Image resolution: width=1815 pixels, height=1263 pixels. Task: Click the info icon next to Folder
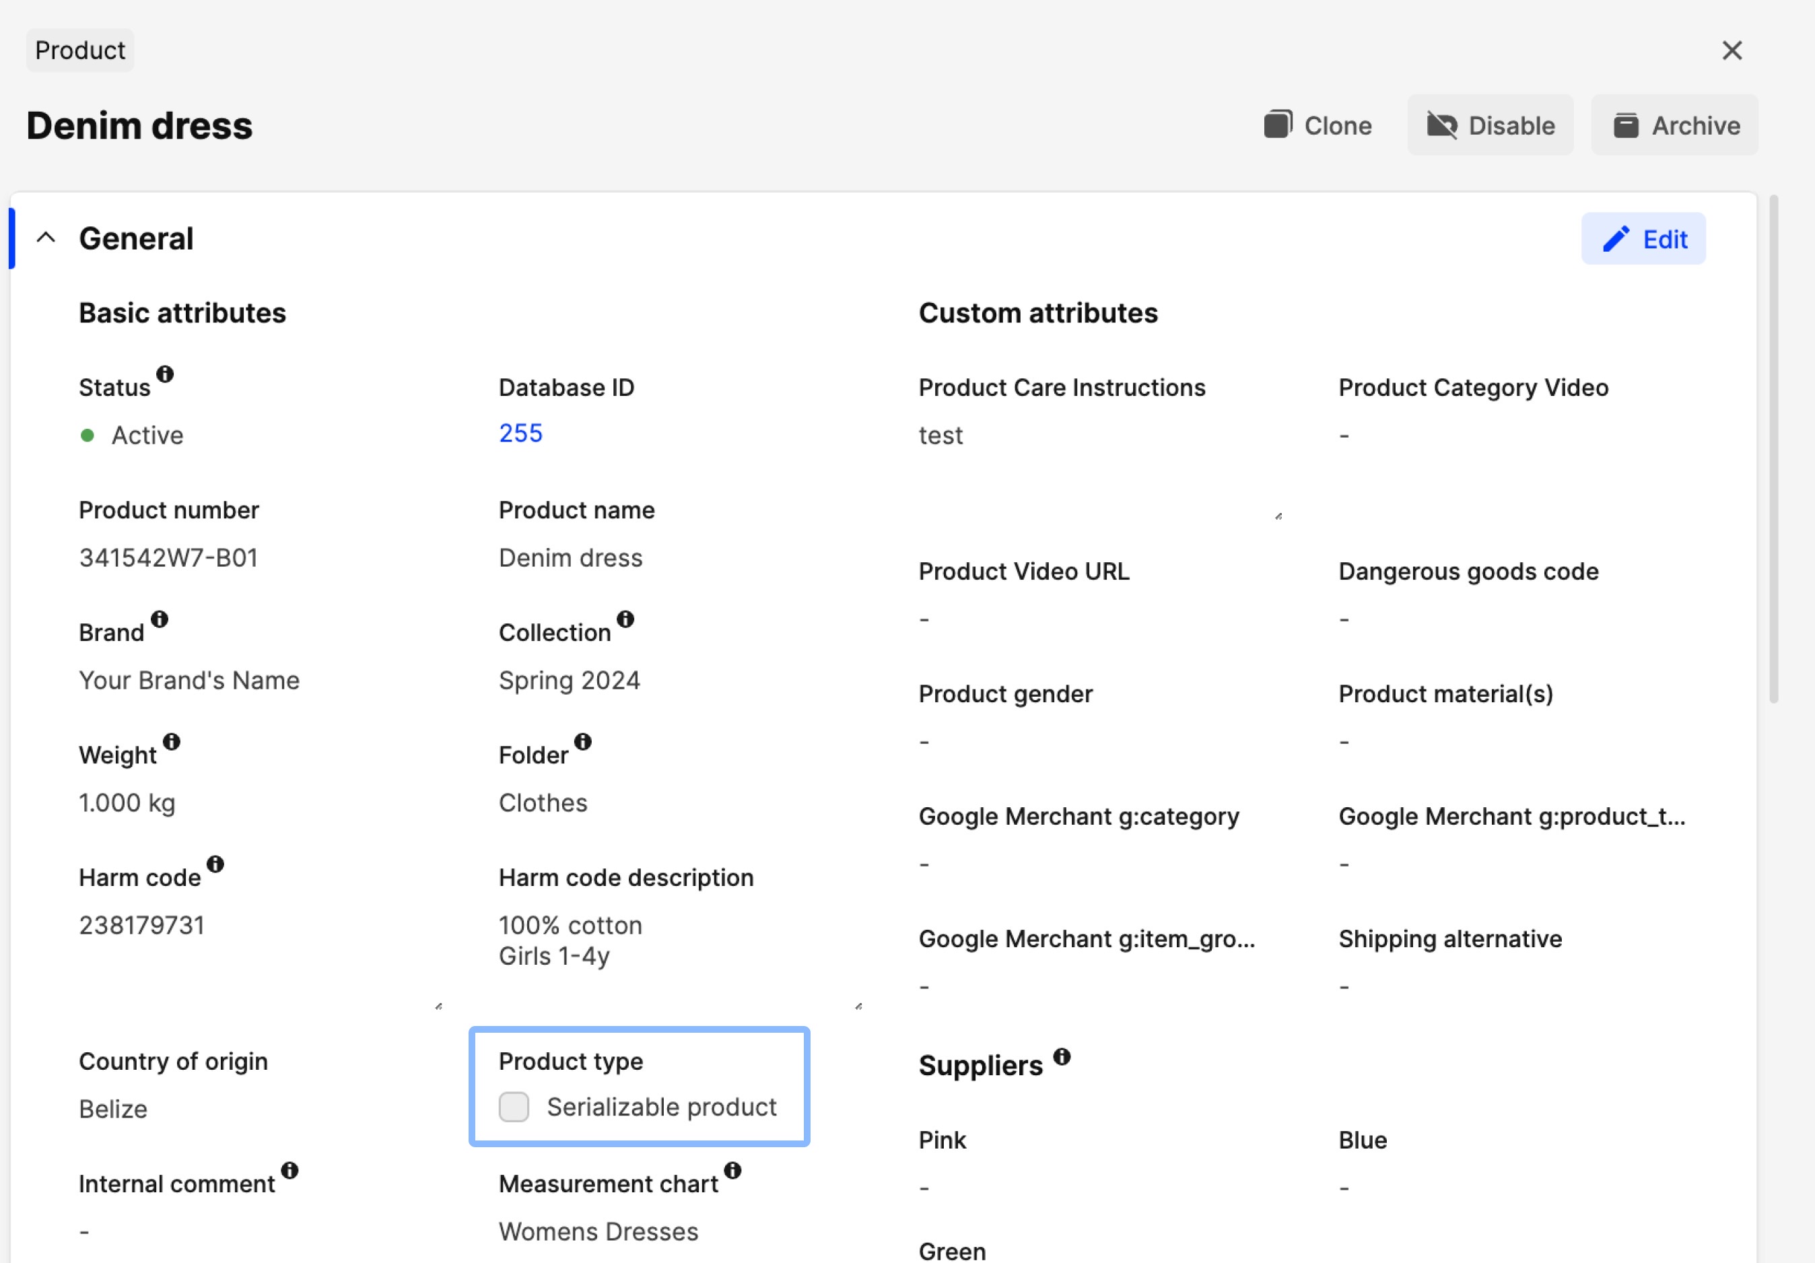582,741
